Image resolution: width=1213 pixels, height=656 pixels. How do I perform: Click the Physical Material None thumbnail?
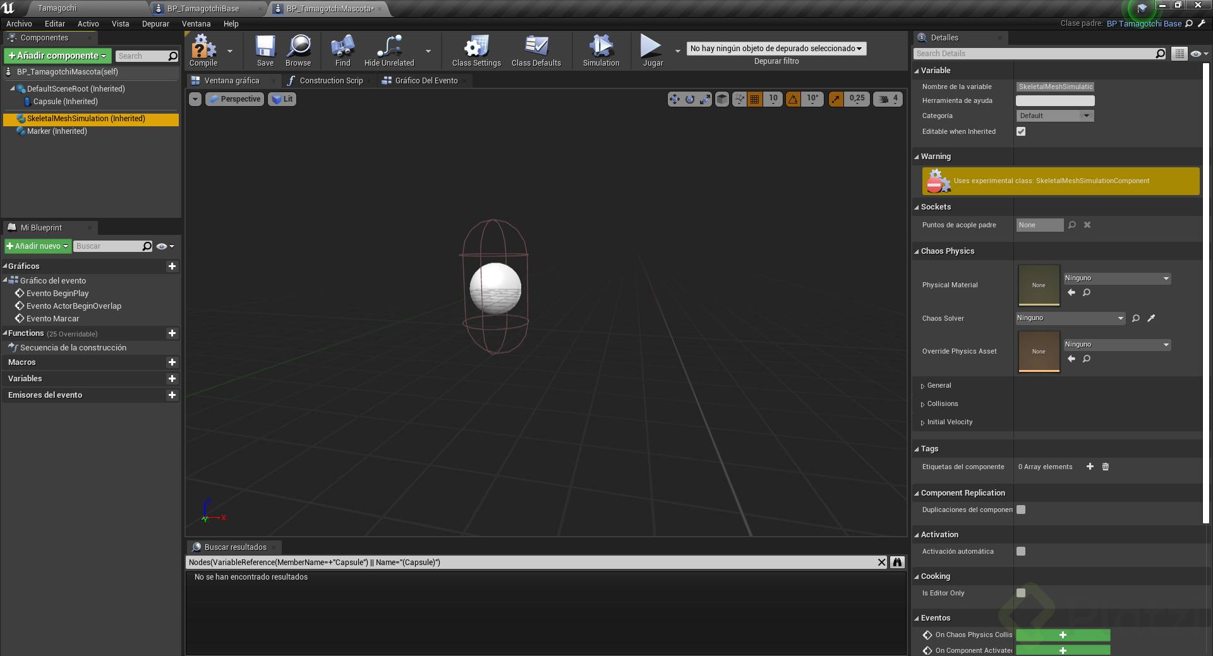(x=1039, y=285)
